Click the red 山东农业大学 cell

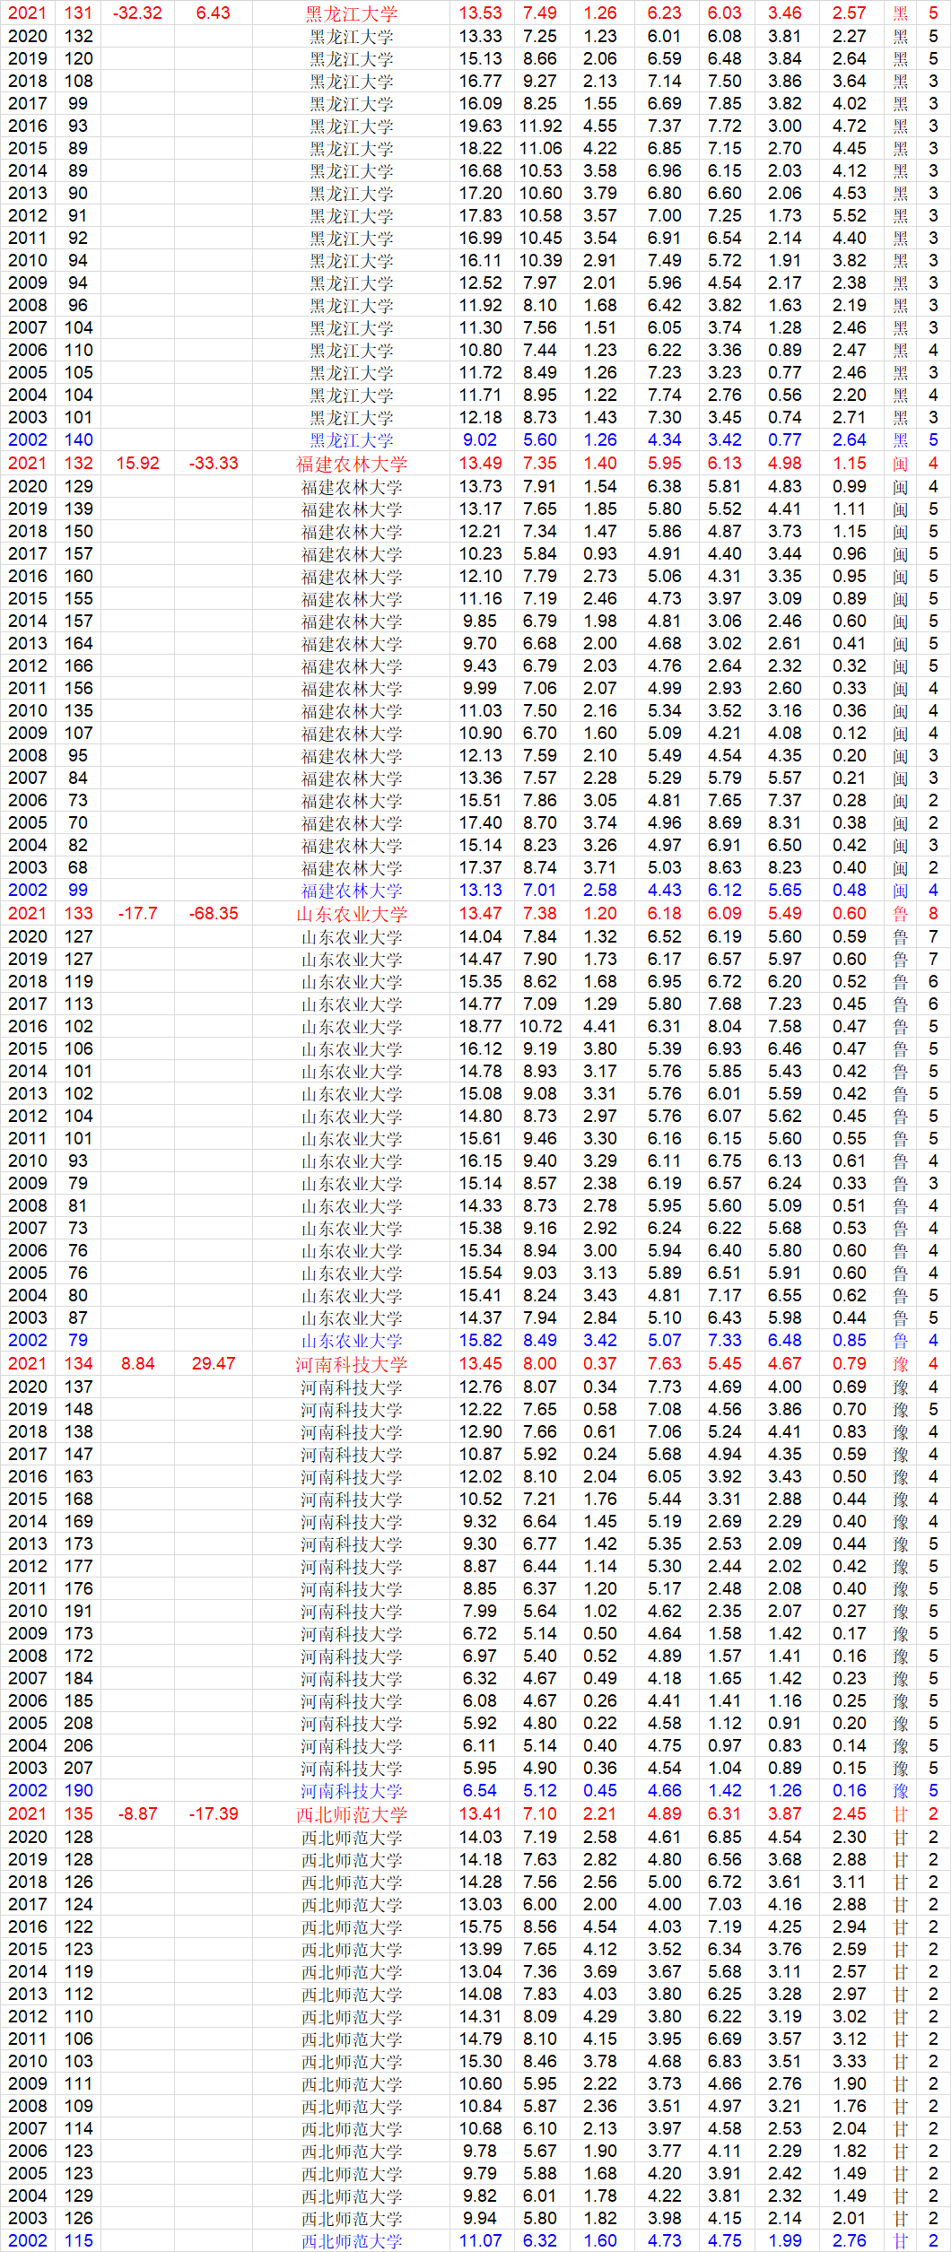[x=351, y=914]
